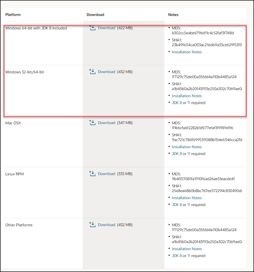Viewport: 254px width, 272px height.
Task: Open Download link for Windows 32-bit/64-bit
Action: 107,72
